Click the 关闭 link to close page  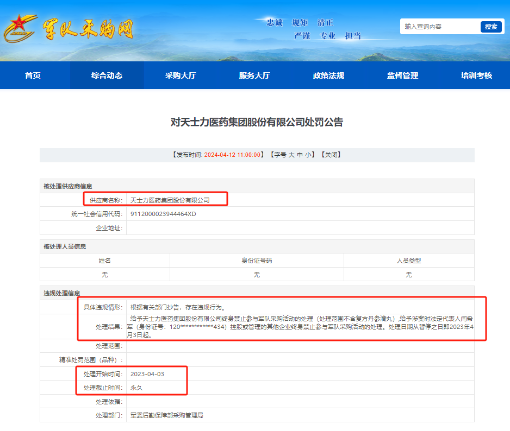pos(331,155)
